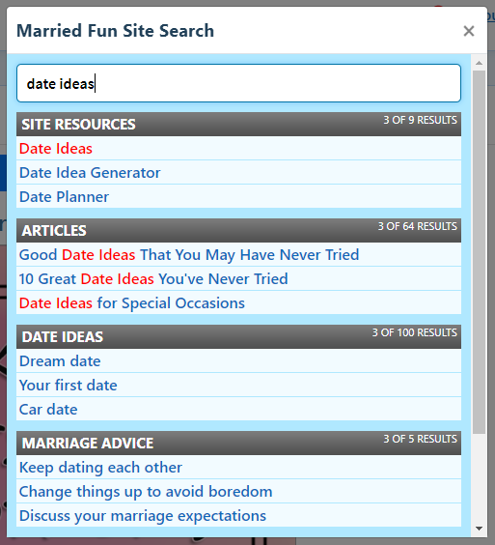Open 'Change things up to avoid boredom' advice
Image resolution: width=495 pixels, height=545 pixels.
tap(146, 492)
